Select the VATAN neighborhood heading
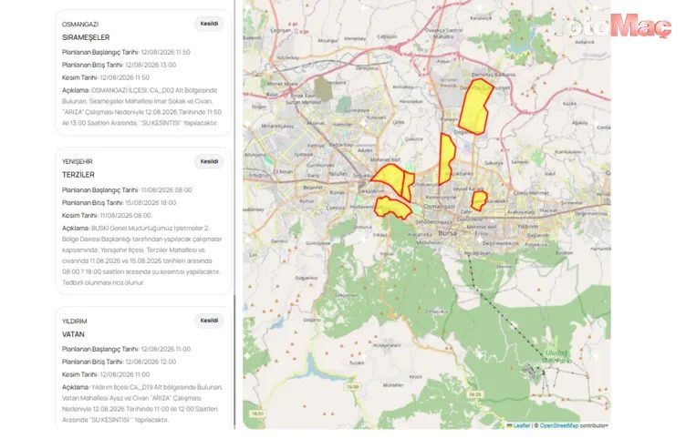Screen dimensions: 686x439 tap(73, 334)
